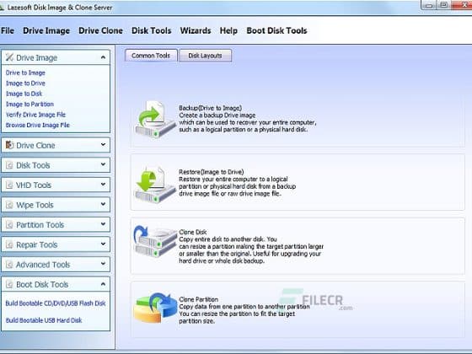
Task: Click the Boot Disk Tools panel icon
Action: coord(9,285)
